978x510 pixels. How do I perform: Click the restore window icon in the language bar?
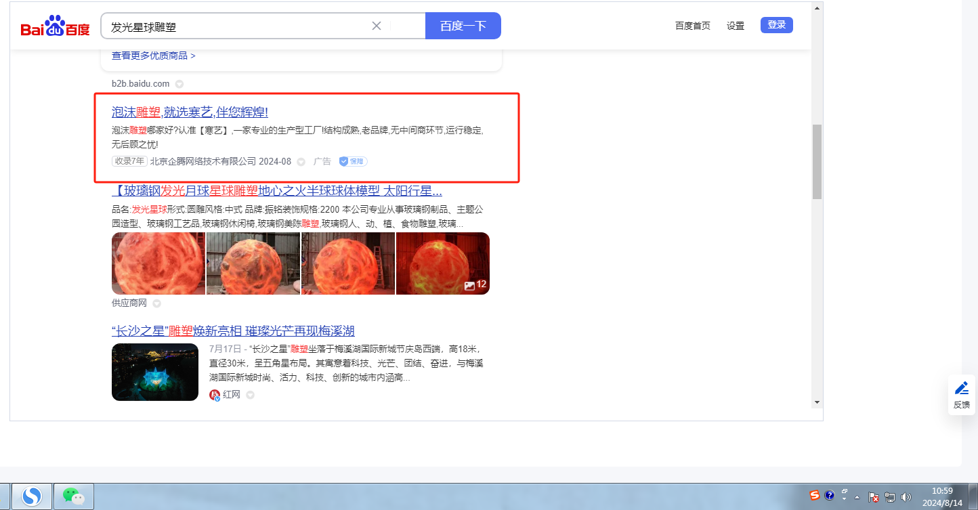pos(845,491)
